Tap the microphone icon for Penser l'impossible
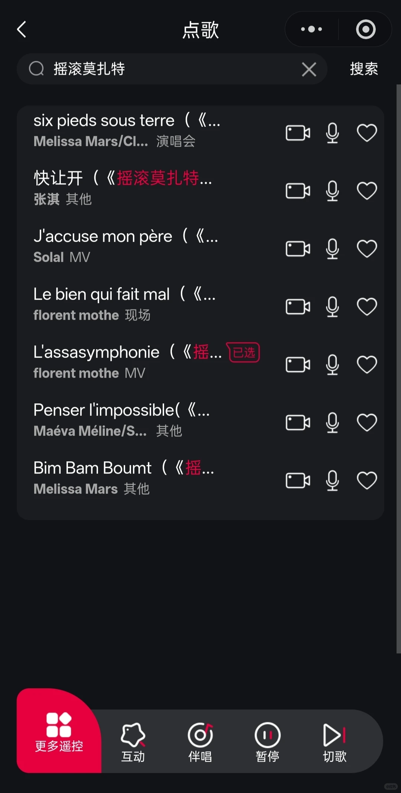 click(x=332, y=423)
